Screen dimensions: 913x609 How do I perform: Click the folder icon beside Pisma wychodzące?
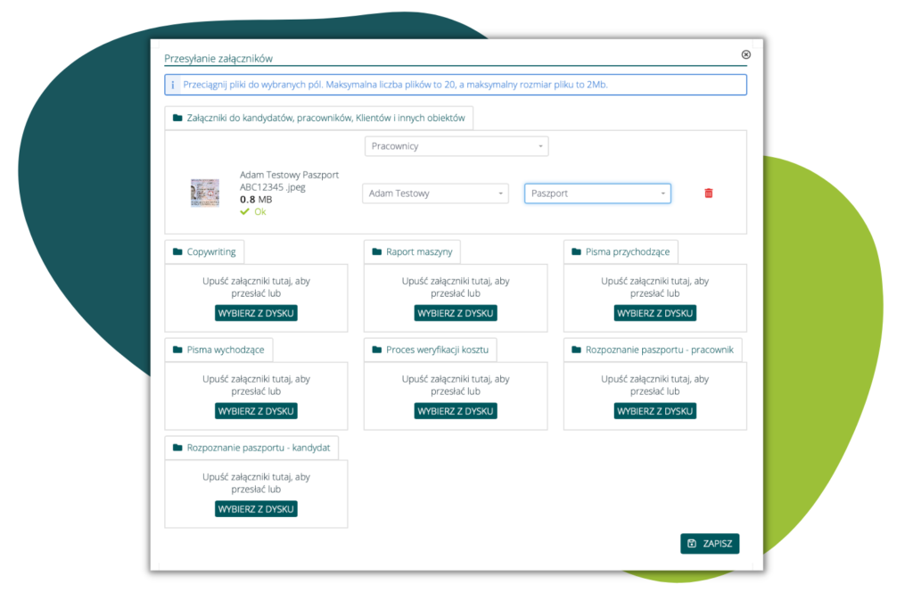(x=177, y=350)
